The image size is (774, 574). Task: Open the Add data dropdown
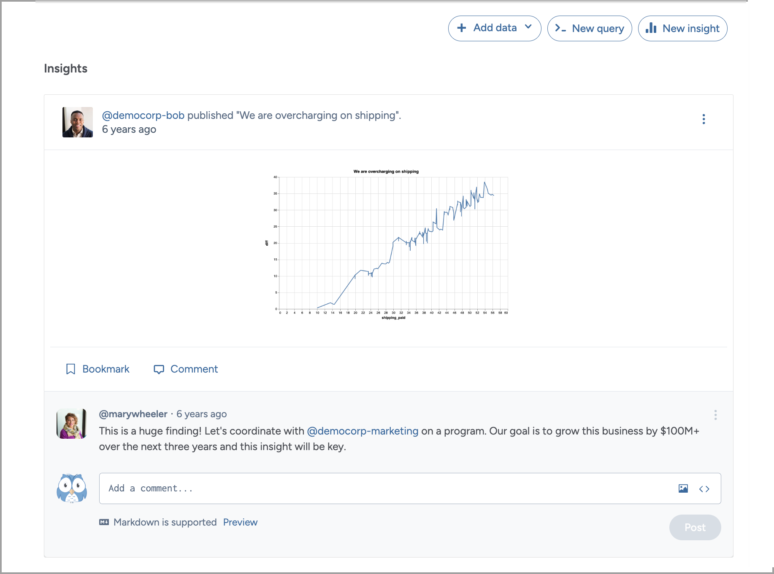click(x=495, y=28)
